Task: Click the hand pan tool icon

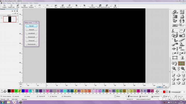Action: [x=174, y=64]
